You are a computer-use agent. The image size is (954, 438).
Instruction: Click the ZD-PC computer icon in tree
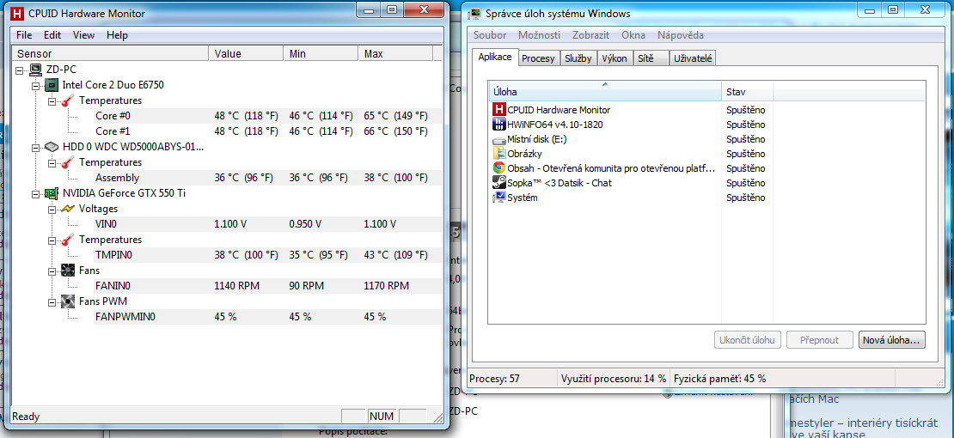tap(36, 70)
